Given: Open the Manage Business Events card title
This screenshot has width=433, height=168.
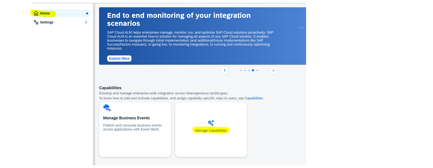Looking at the screenshot, I should click(126, 118).
